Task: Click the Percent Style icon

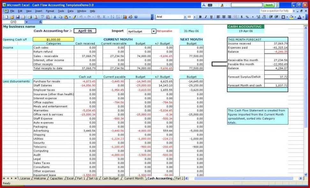Action: tap(247, 17)
